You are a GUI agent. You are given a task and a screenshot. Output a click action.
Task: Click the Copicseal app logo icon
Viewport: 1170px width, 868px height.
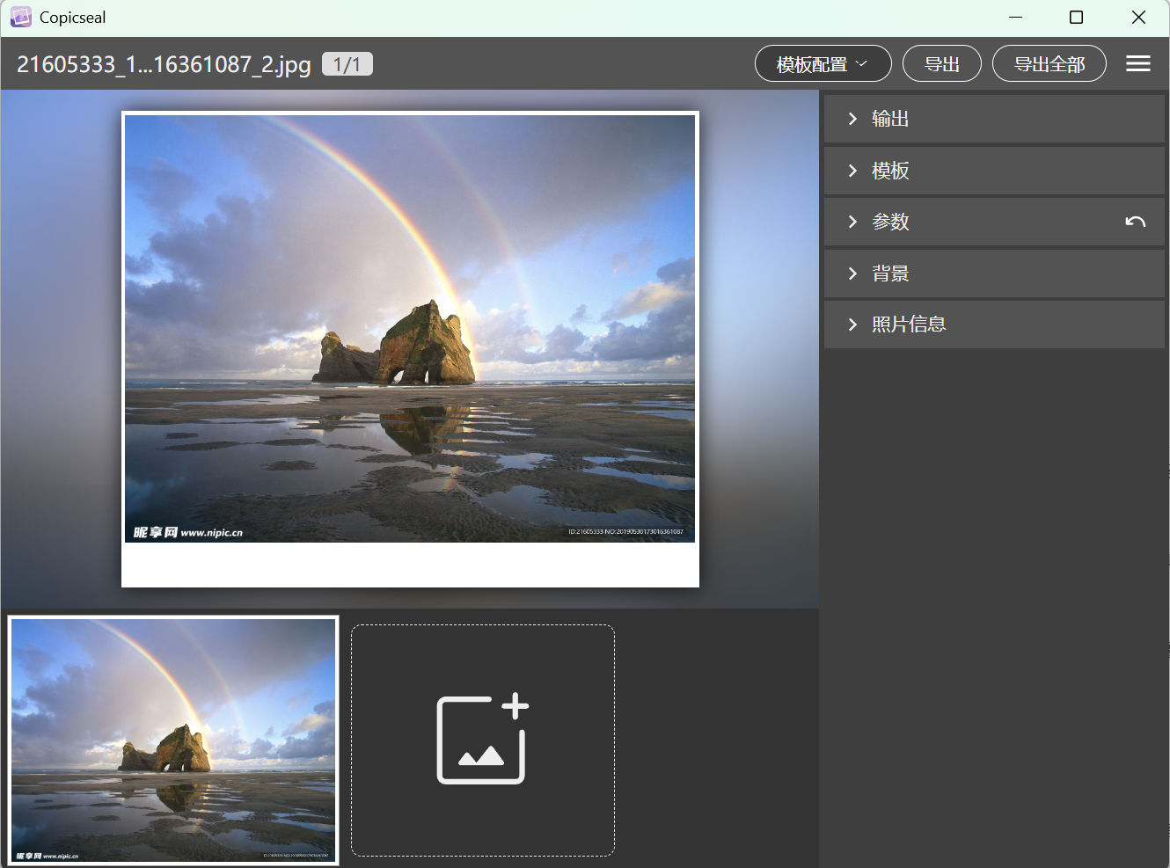(x=20, y=18)
